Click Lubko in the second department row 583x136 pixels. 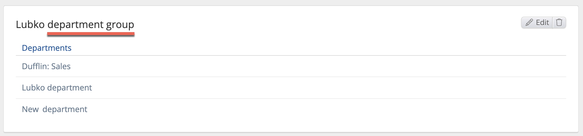point(33,88)
